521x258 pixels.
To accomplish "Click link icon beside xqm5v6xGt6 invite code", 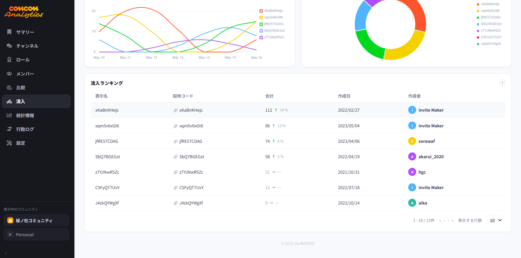I will coord(175,126).
